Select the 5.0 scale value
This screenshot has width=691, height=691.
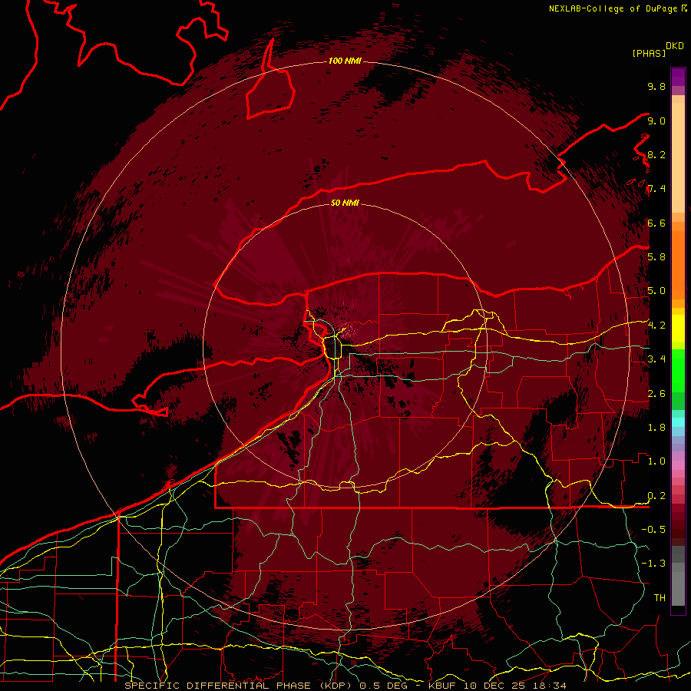point(656,291)
